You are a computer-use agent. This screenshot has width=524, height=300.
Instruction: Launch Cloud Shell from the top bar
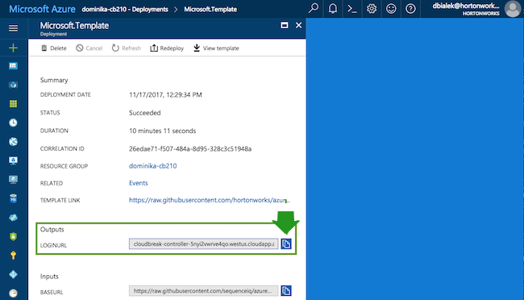coord(352,8)
